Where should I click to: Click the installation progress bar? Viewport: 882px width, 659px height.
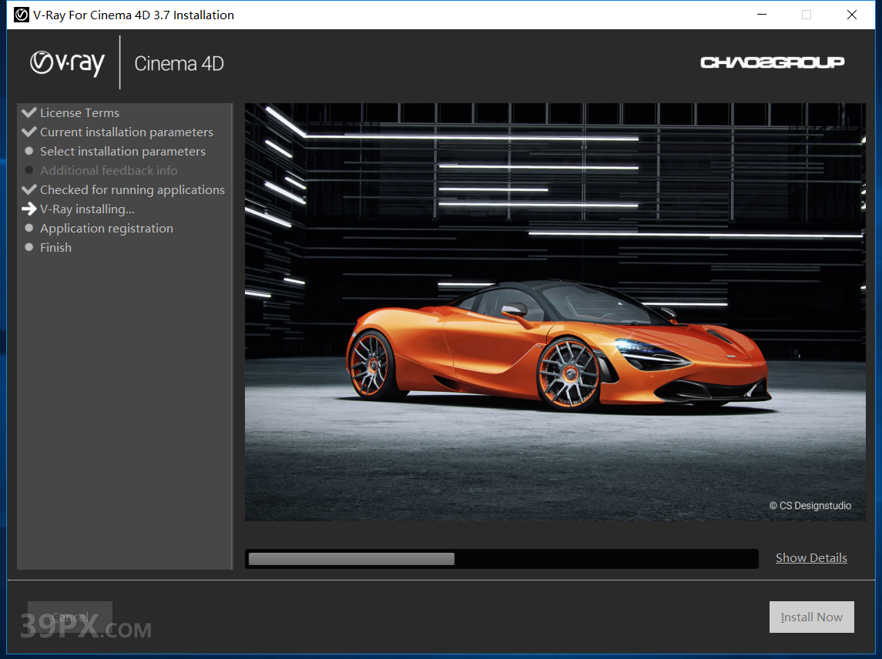501,559
